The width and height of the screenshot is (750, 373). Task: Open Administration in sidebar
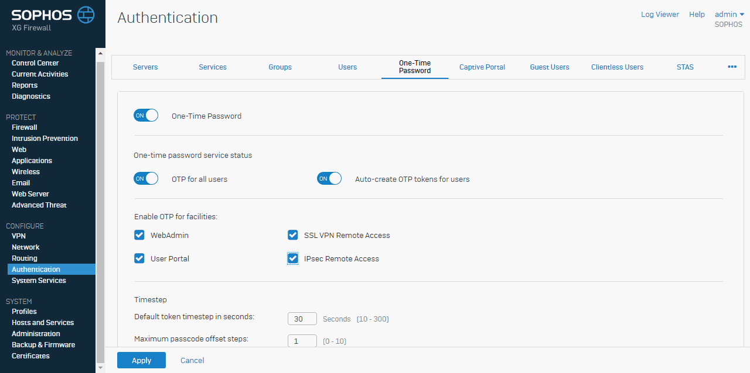pos(36,334)
